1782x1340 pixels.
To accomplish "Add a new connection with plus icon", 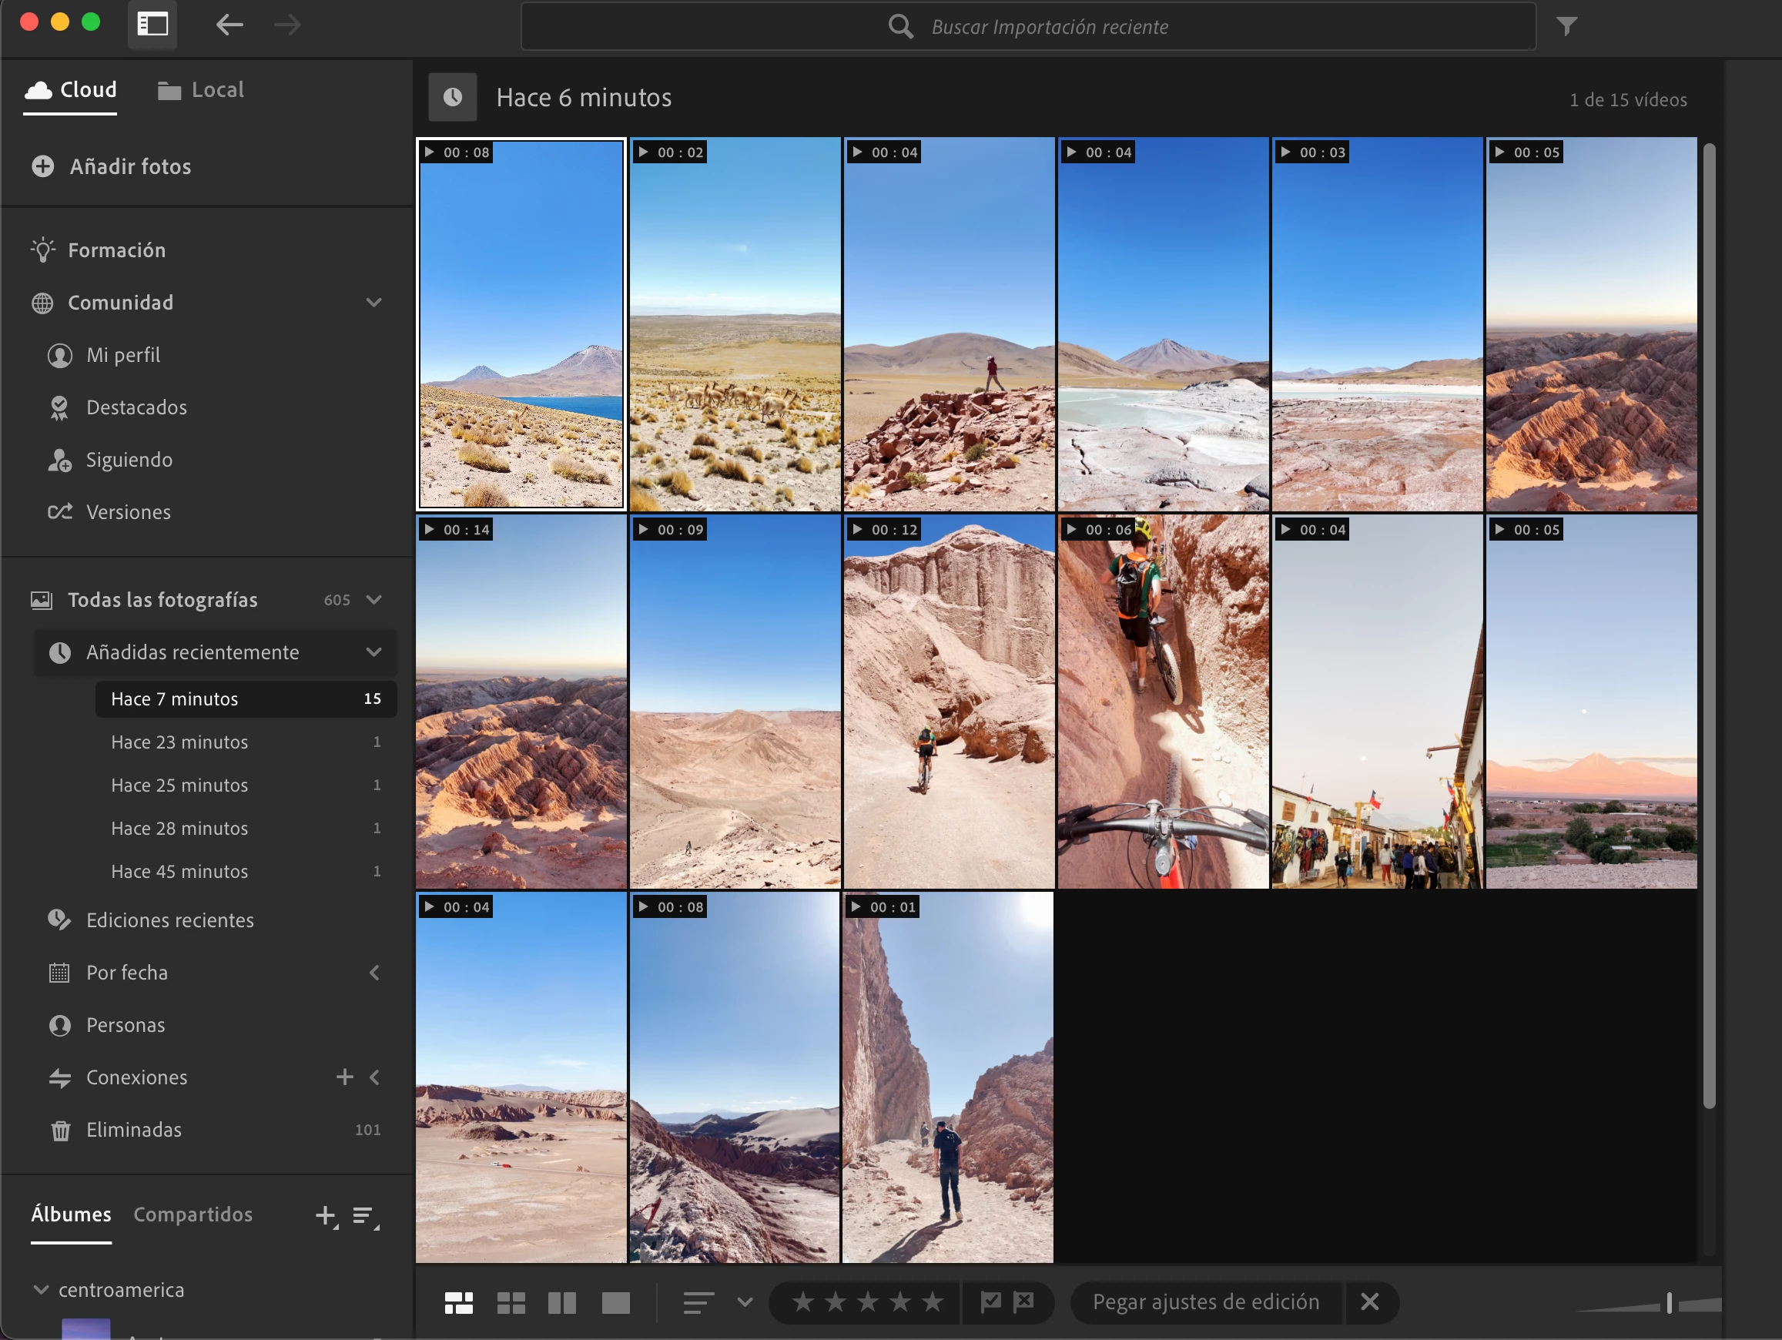I will tap(345, 1077).
